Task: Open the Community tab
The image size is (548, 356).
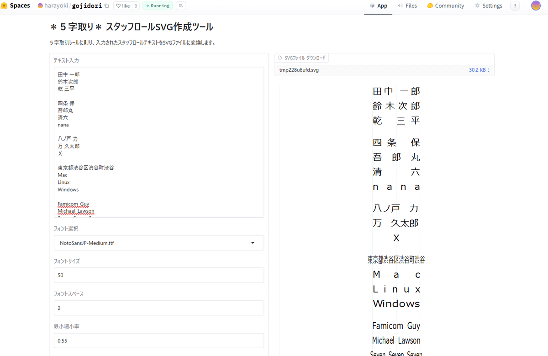Action: coord(445,6)
